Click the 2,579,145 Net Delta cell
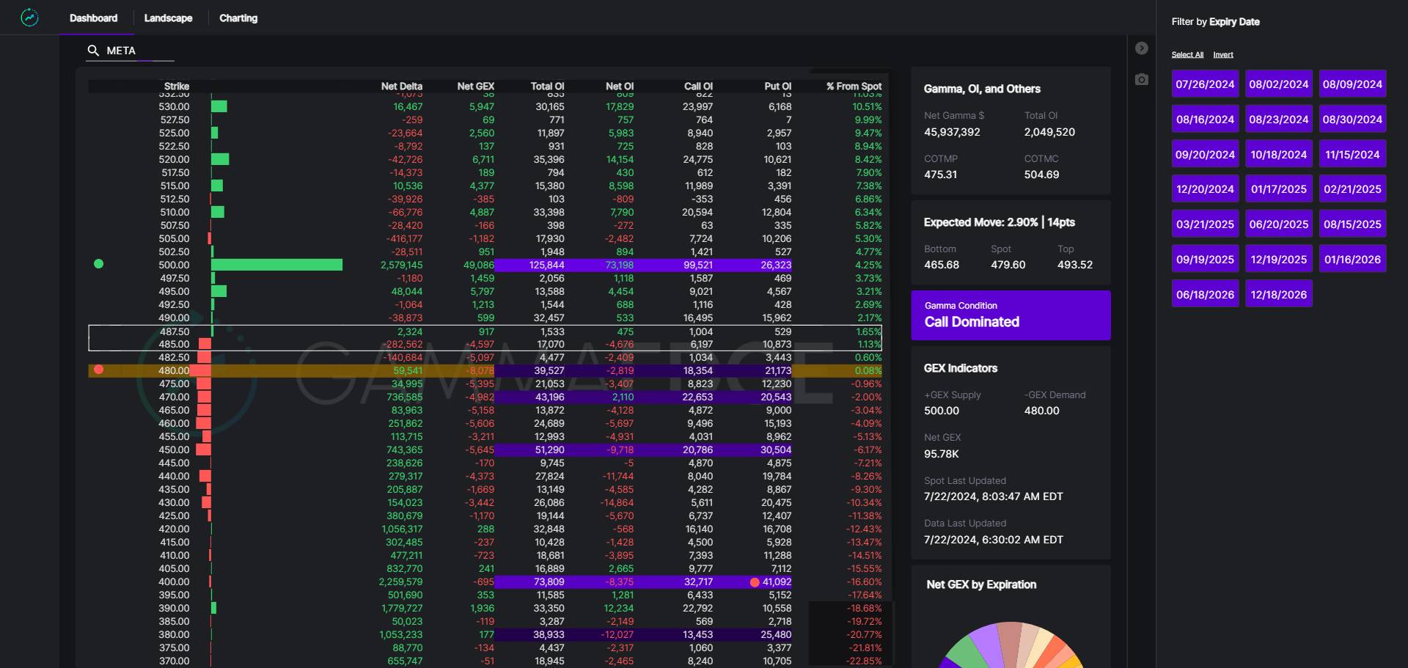This screenshot has height=668, width=1408. pos(401,265)
